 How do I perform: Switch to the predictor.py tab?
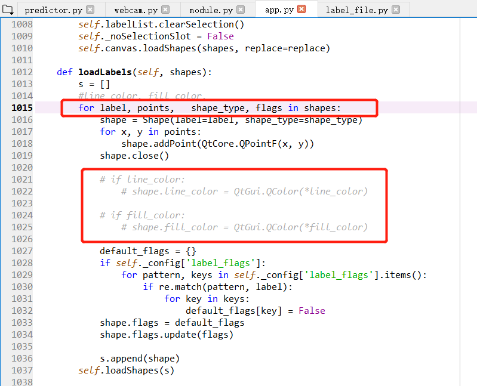coord(54,10)
